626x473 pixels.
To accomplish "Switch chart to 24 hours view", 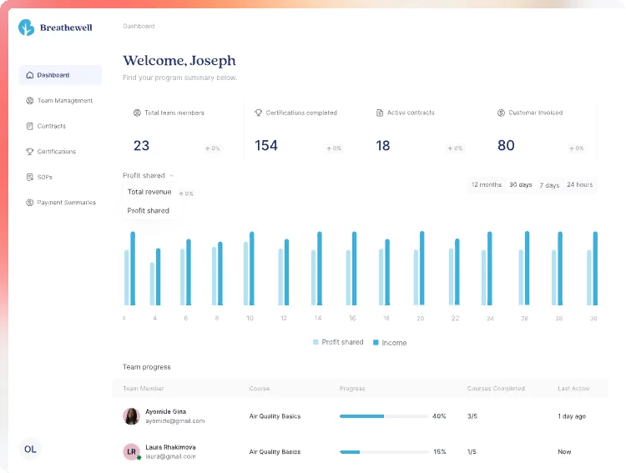I will 579,184.
